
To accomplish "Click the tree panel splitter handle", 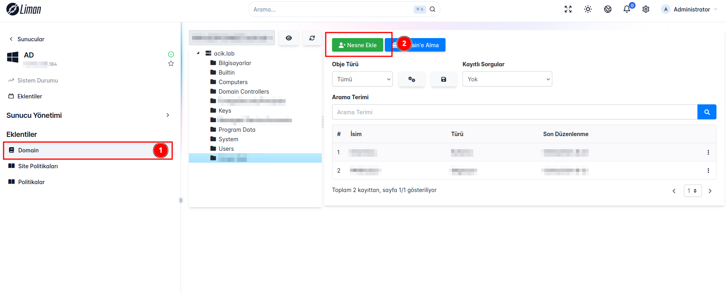I will point(323,122).
